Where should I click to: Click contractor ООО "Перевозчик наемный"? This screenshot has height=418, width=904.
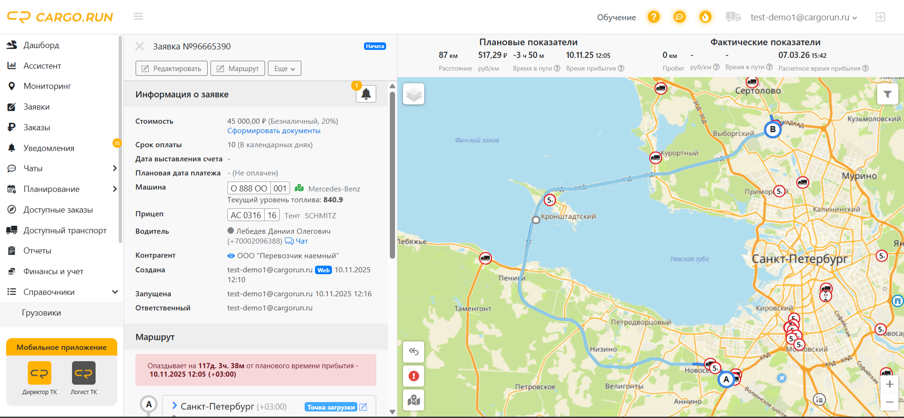click(x=288, y=256)
